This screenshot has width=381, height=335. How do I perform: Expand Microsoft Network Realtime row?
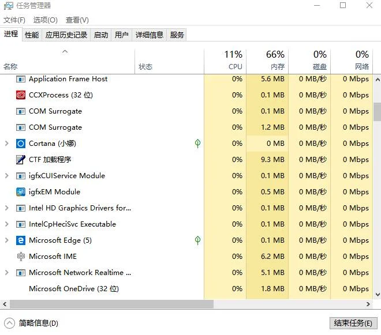(x=7, y=273)
